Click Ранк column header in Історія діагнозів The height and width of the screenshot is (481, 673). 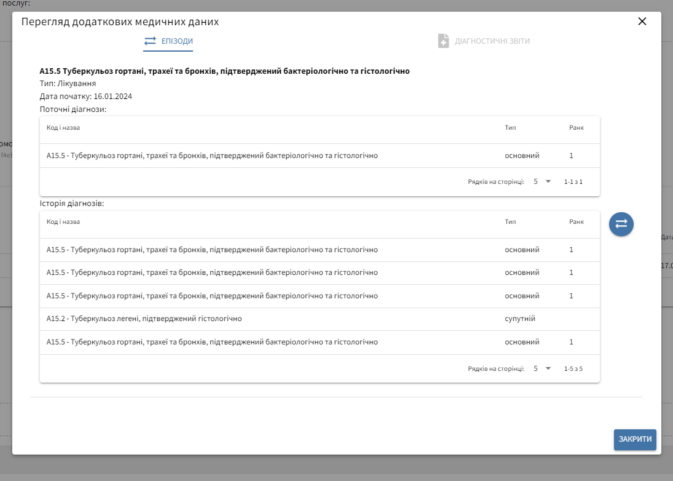[576, 222]
